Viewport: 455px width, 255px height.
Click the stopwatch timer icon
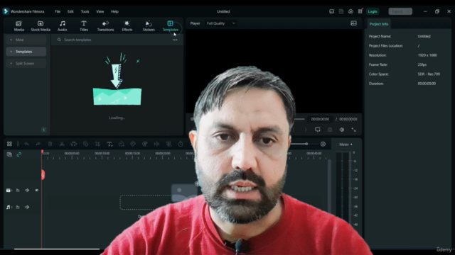(181, 144)
